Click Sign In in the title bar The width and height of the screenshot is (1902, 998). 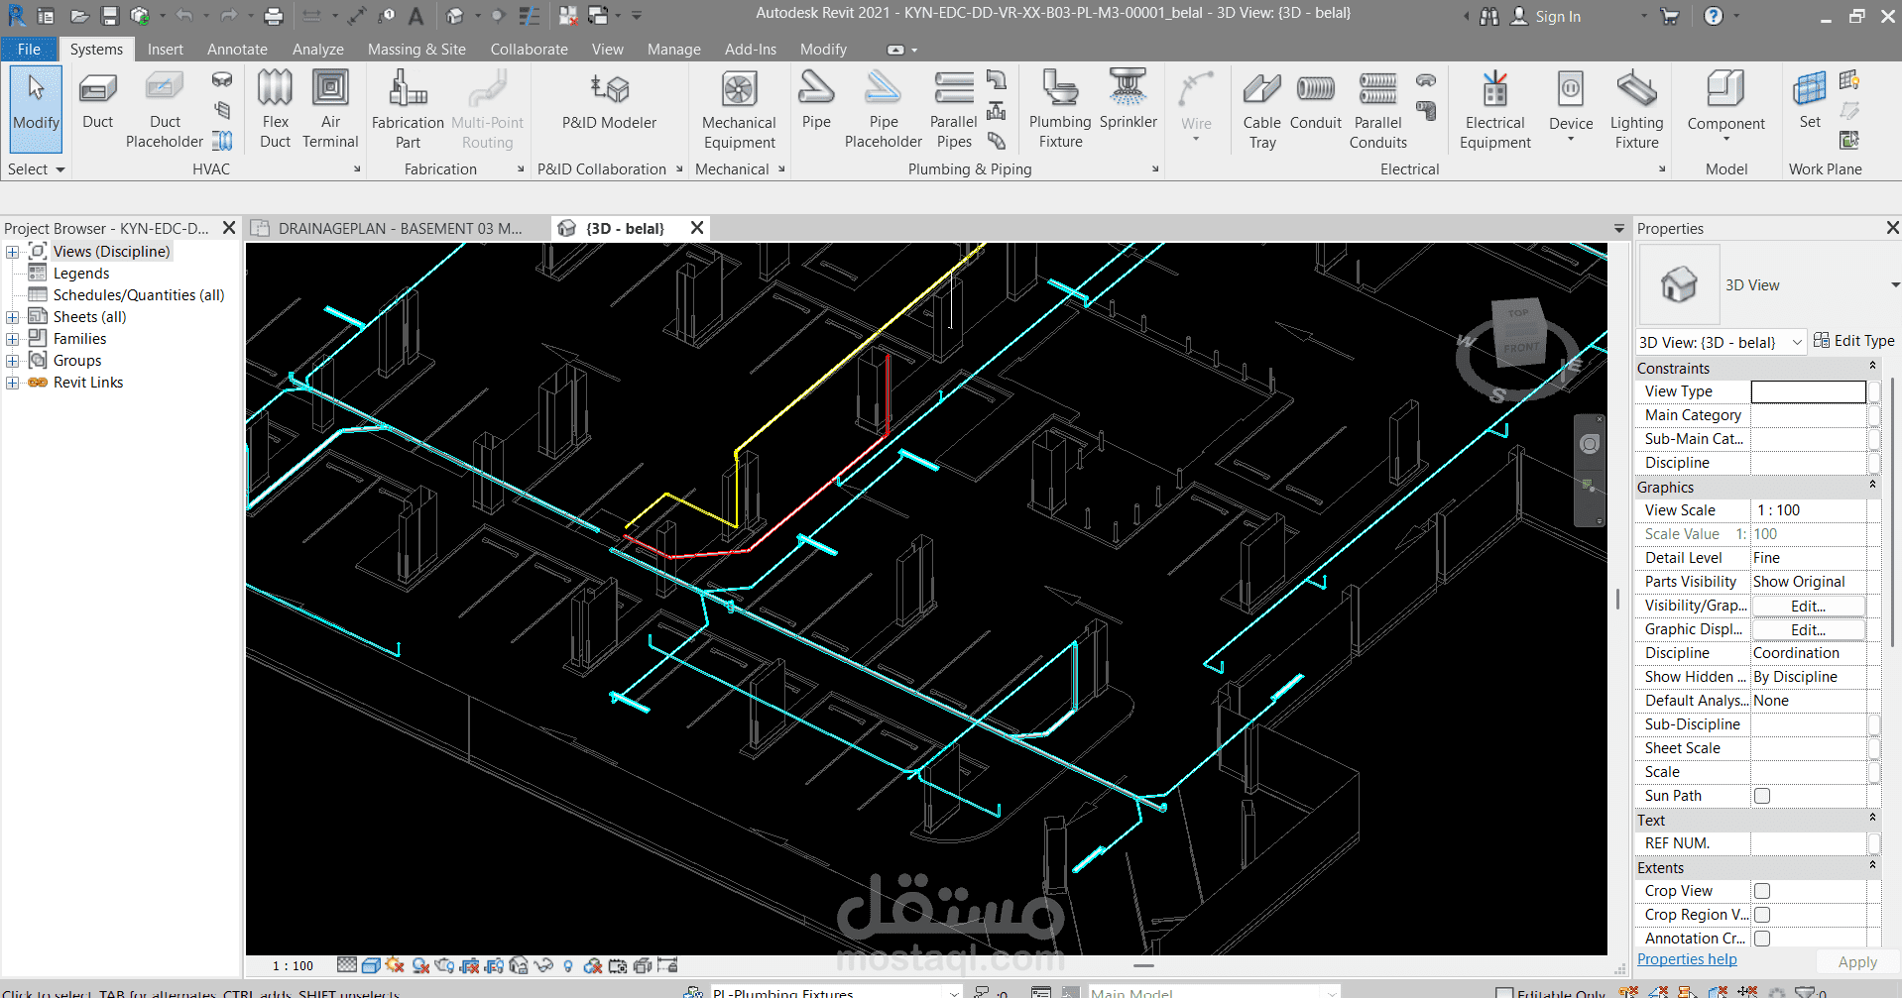pyautogui.click(x=1557, y=16)
